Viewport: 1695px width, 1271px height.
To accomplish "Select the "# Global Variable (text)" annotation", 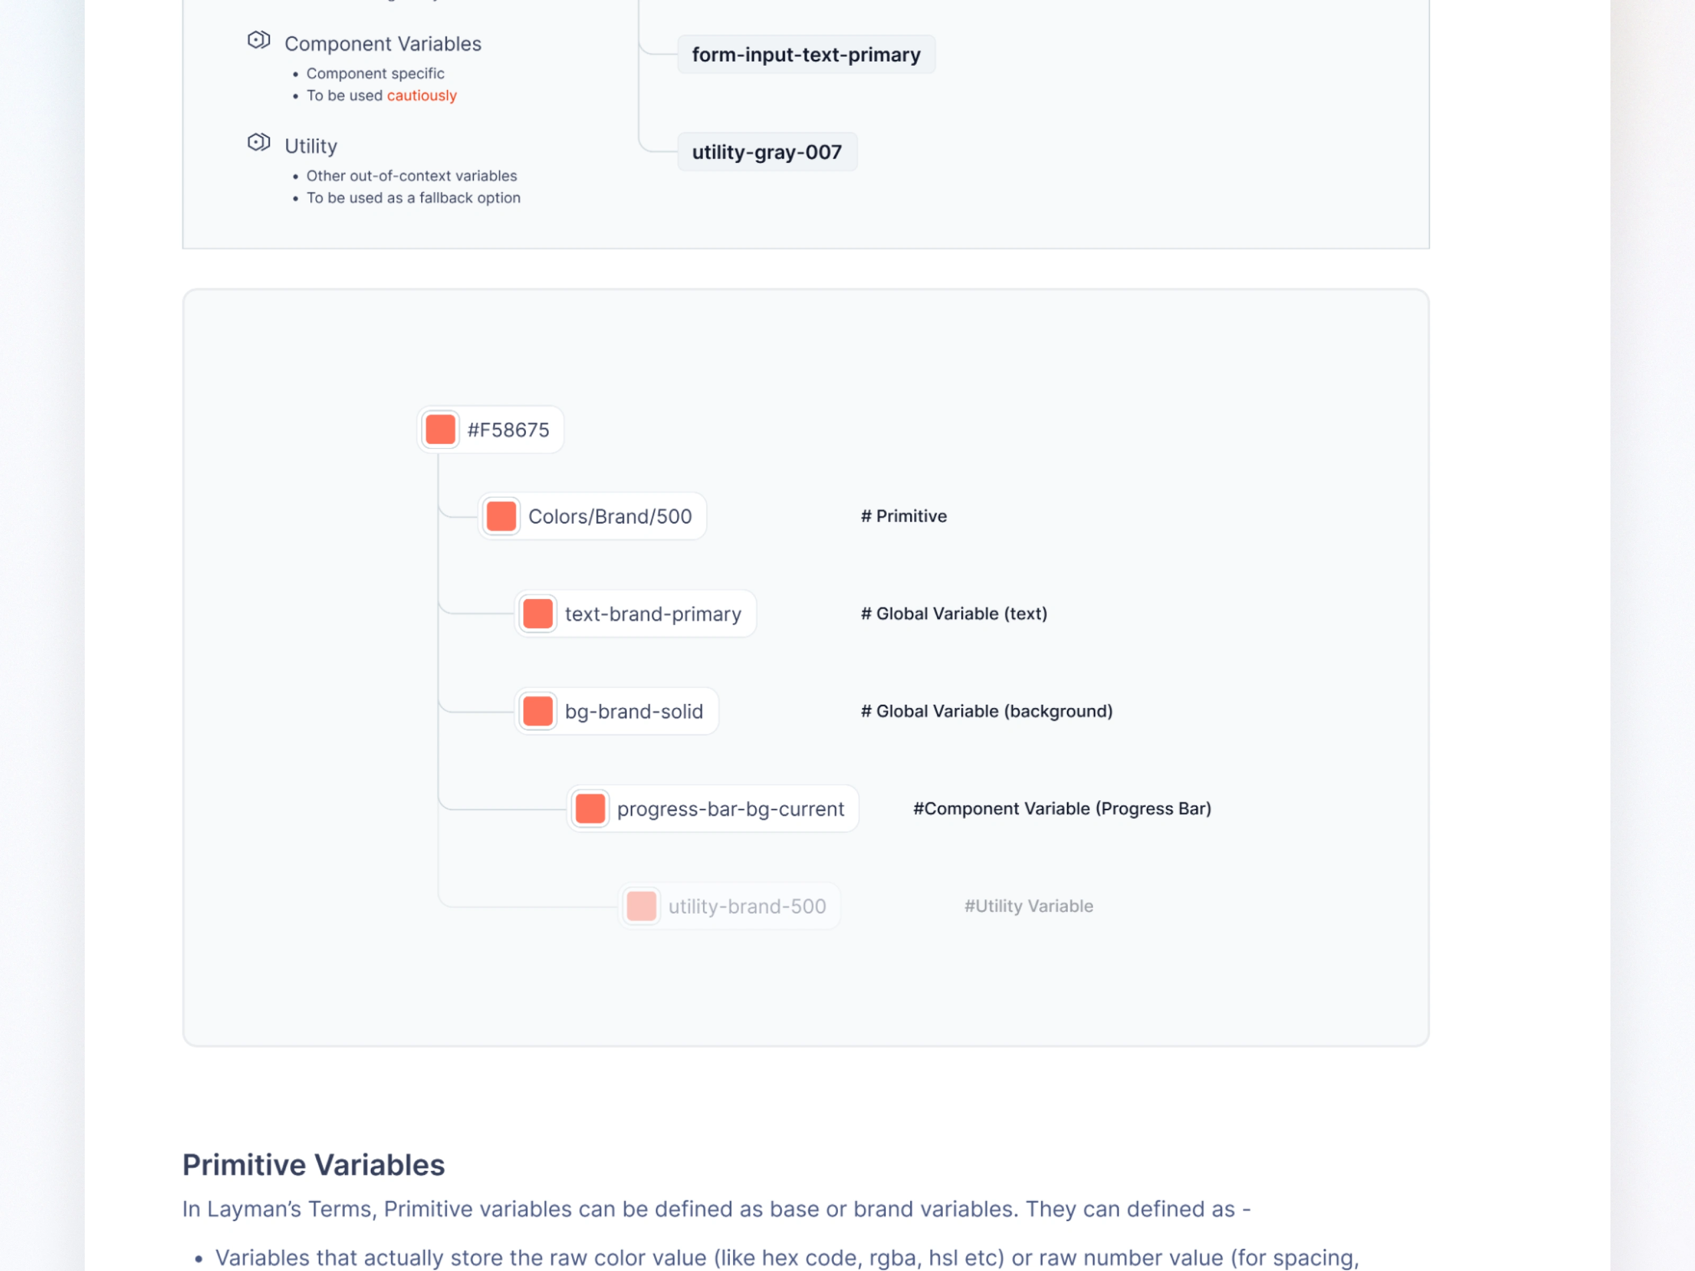I will 953,614.
